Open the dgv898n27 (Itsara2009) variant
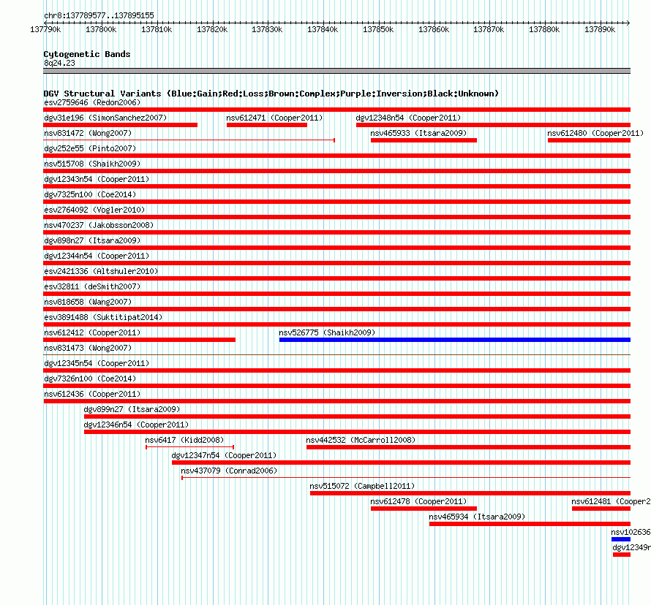Image resolution: width=651 pixels, height=605 pixels. point(92,240)
